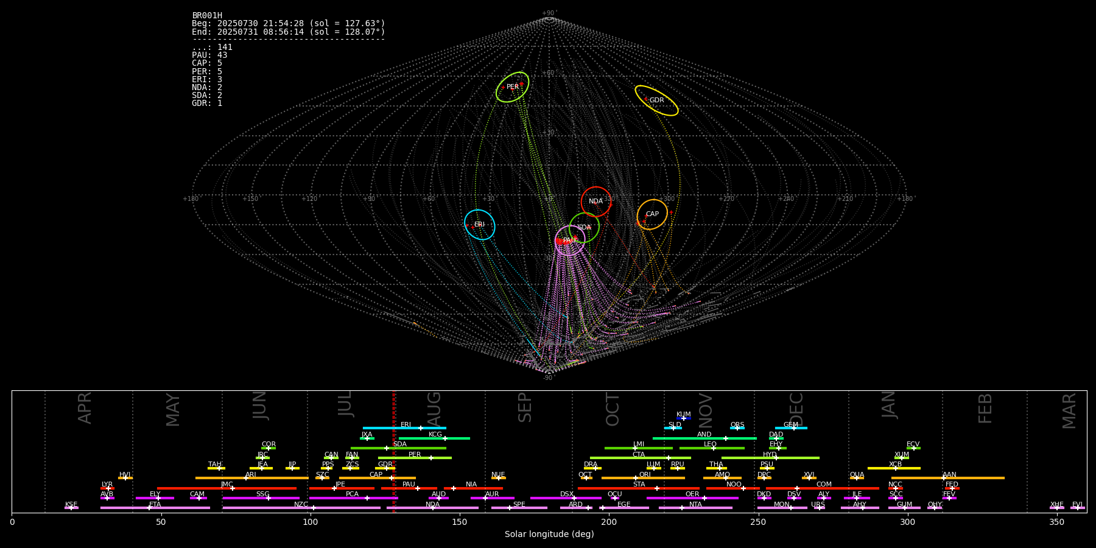Image resolution: width=1096 pixels, height=548 pixels.
Task: Click the GEM bar in timeline
Action: 791,428
